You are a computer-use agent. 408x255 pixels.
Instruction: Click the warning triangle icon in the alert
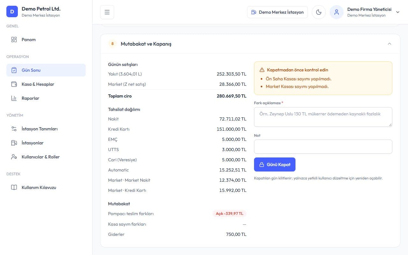262,70
